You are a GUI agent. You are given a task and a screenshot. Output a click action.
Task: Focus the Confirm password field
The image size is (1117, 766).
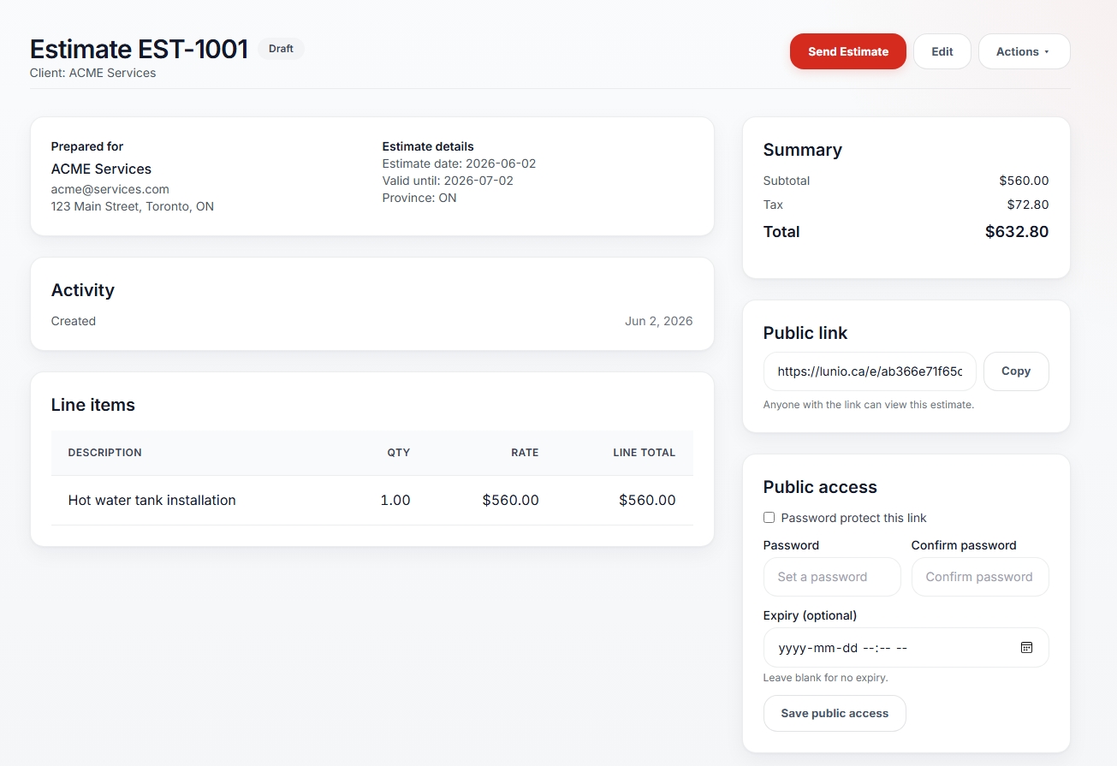[980, 577]
